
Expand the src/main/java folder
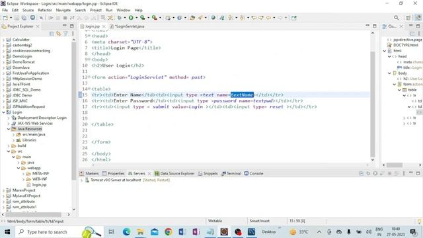click(x=13, y=134)
